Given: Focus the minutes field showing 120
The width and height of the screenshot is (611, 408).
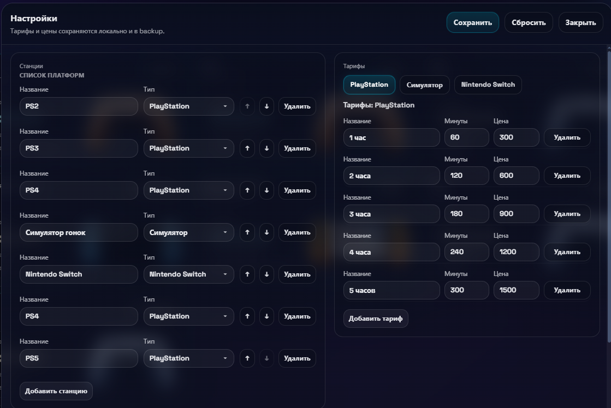Looking at the screenshot, I should [x=466, y=176].
